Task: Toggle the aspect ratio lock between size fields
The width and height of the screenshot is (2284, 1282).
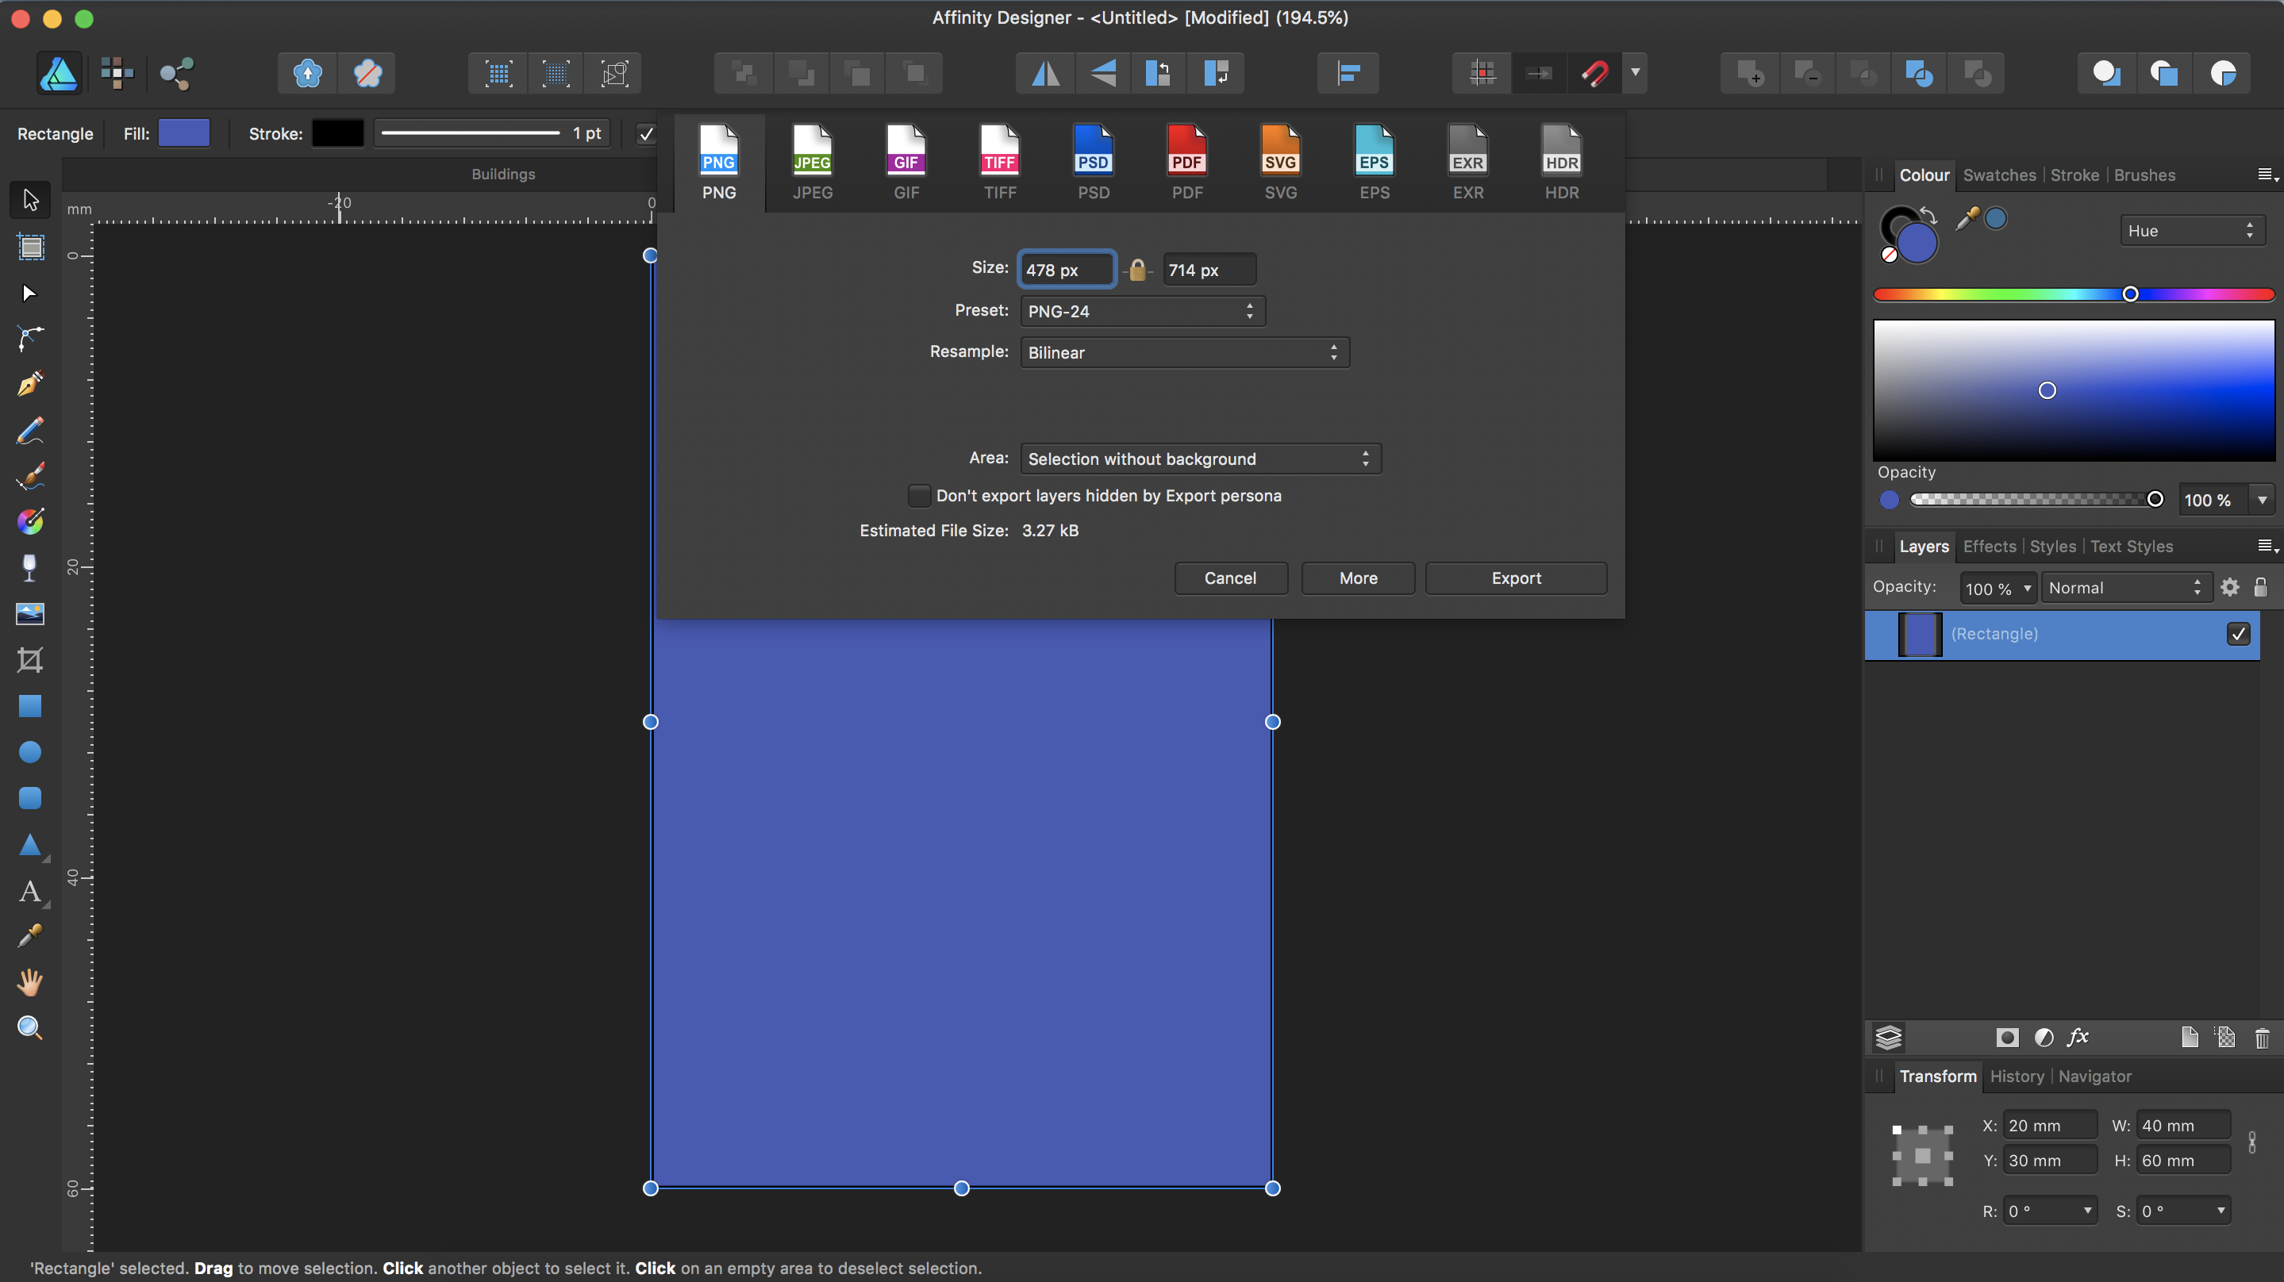Action: coord(1137,270)
